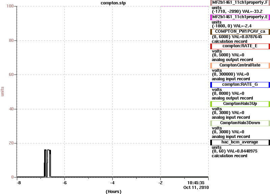Select the compton:RATE_G curve label
The height and width of the screenshot is (194, 270).
(x=240, y=85)
